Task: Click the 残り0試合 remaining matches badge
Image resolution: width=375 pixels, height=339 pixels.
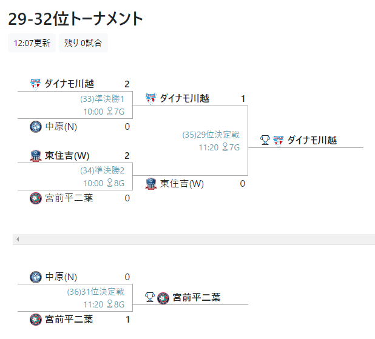Action: click(83, 43)
